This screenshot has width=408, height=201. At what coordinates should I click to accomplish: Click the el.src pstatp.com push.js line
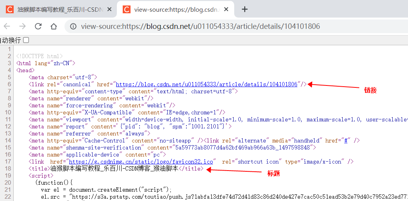[224, 197]
